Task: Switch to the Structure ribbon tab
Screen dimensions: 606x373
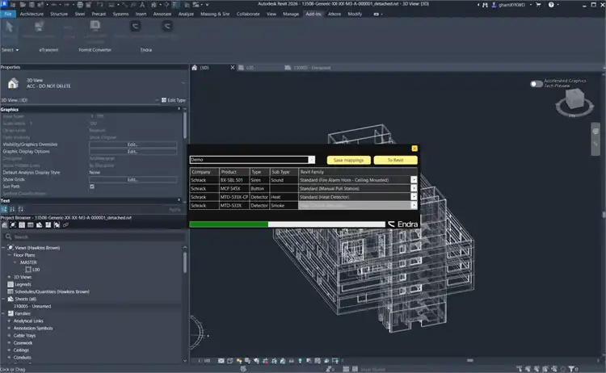Action: 59,14
